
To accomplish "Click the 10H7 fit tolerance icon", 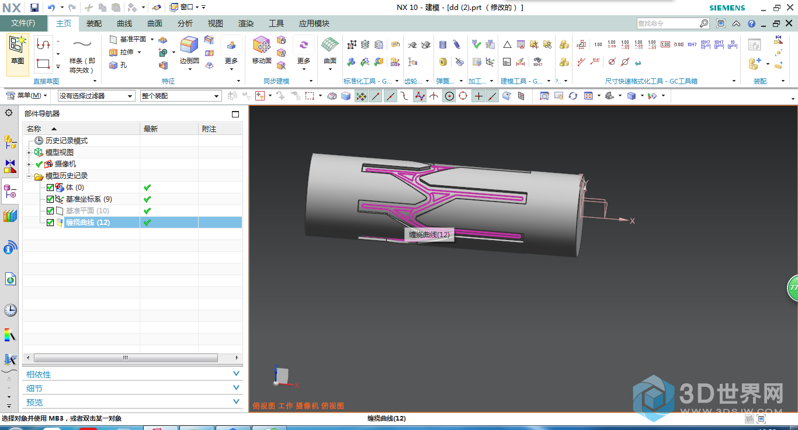I will tap(692, 44).
